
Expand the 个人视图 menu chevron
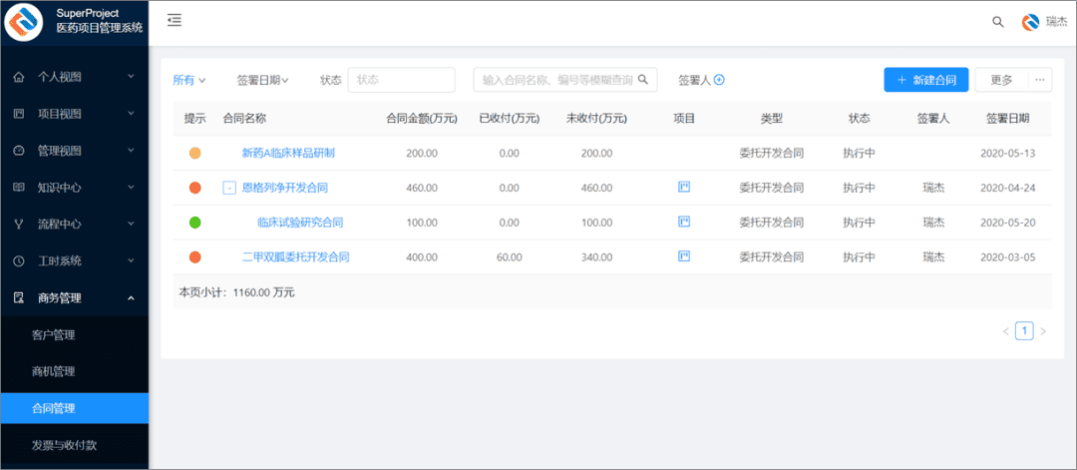pyautogui.click(x=132, y=76)
